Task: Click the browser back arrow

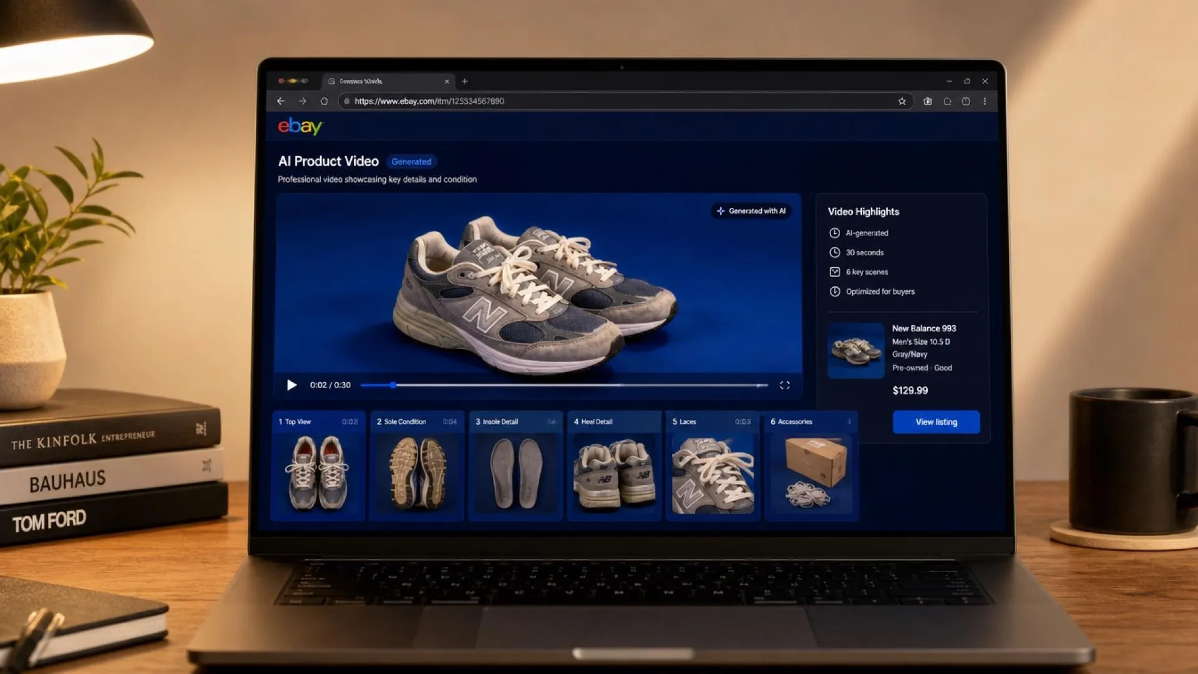Action: [x=281, y=101]
